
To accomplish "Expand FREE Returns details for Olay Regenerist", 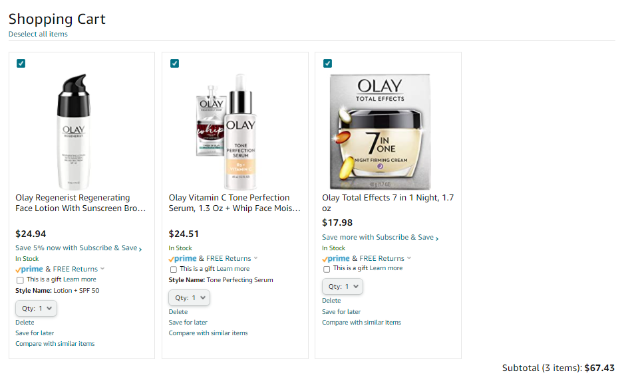I will [x=77, y=269].
